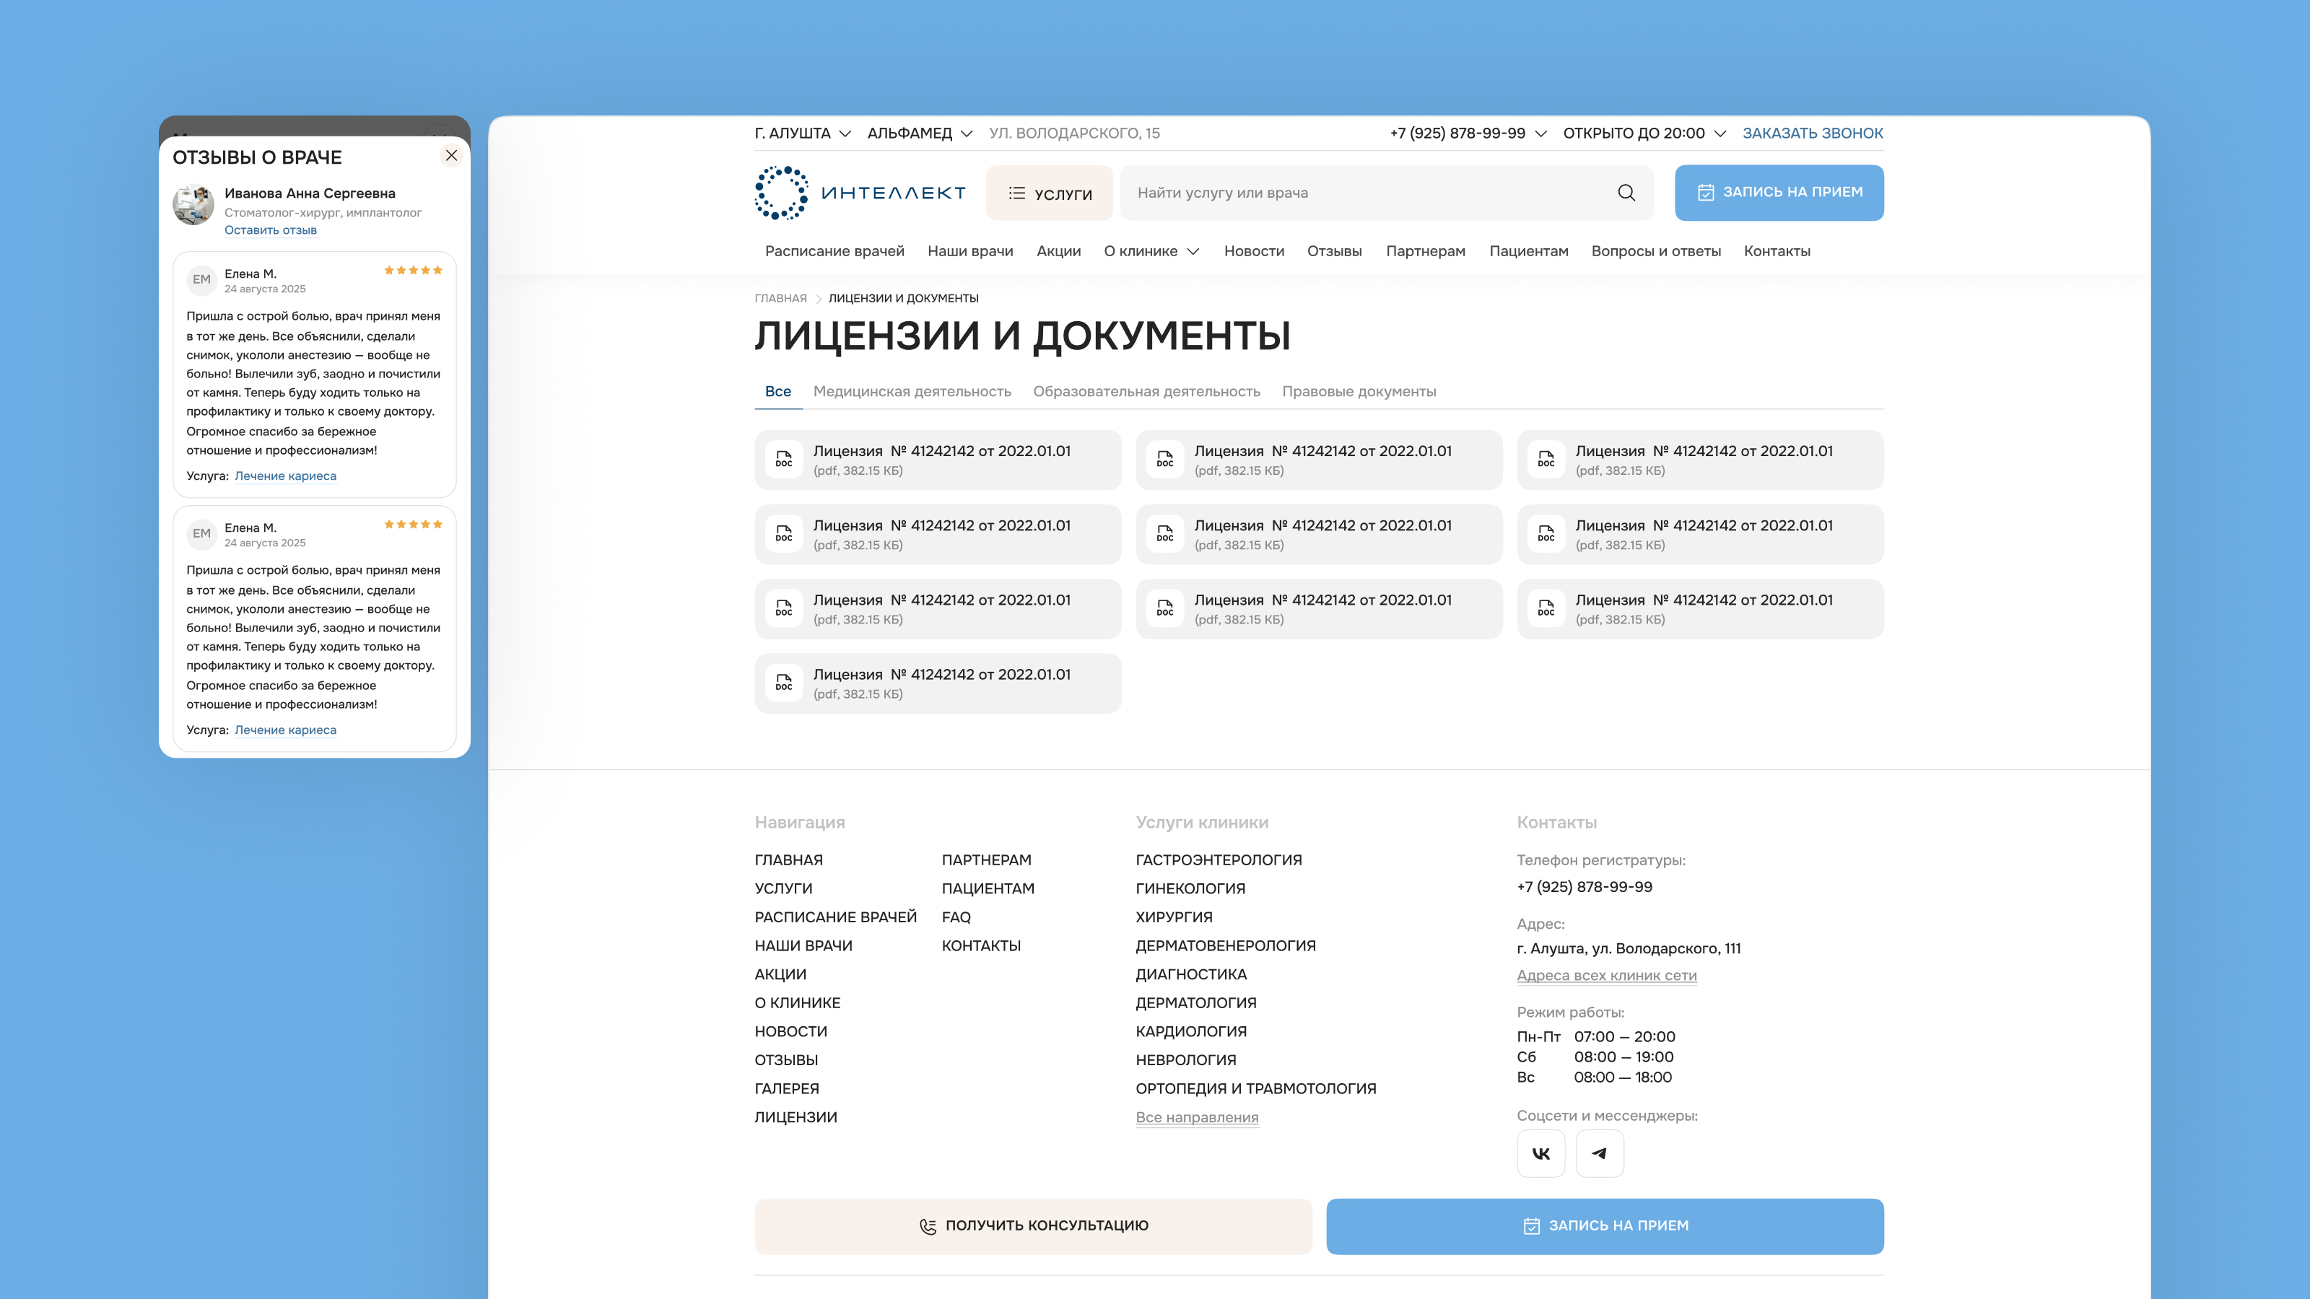This screenshot has height=1299, width=2310.
Task: Open Наши врачи menu item
Action: (970, 252)
